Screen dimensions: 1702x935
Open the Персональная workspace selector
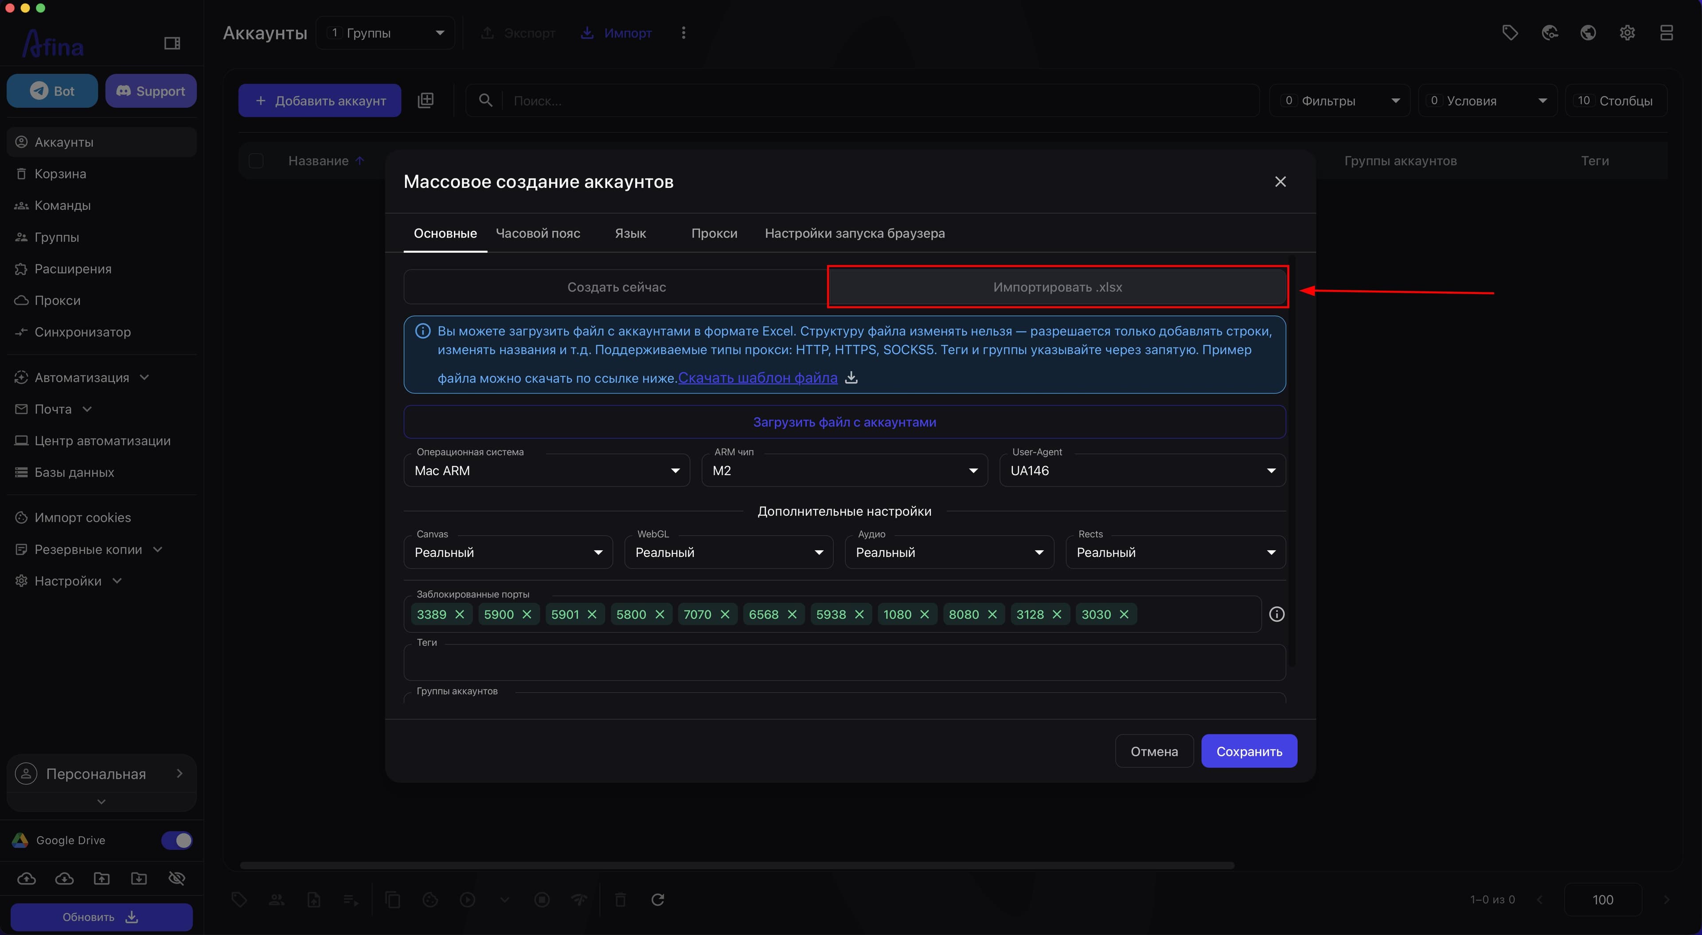(102, 774)
